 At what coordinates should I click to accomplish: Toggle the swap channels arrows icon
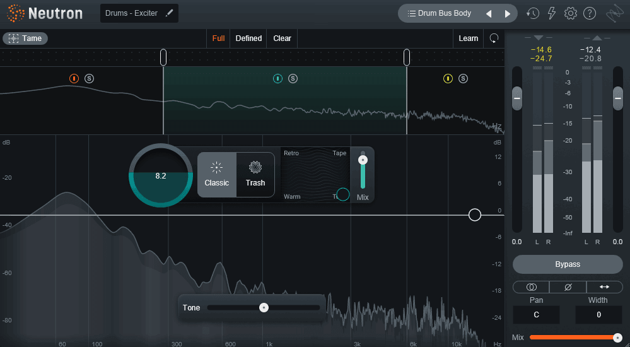(605, 286)
